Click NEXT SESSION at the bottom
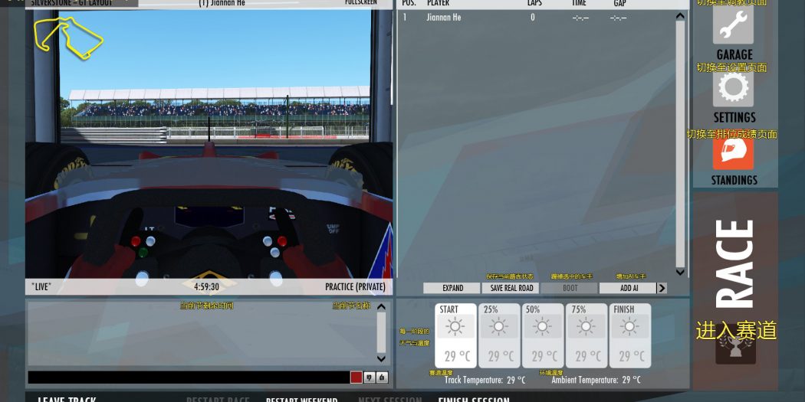 click(x=389, y=400)
